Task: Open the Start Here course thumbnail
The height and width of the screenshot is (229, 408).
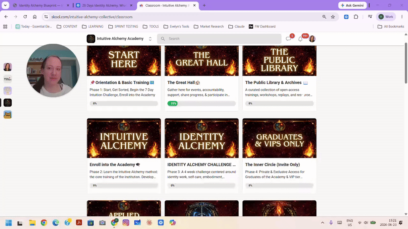Action: 124,61
